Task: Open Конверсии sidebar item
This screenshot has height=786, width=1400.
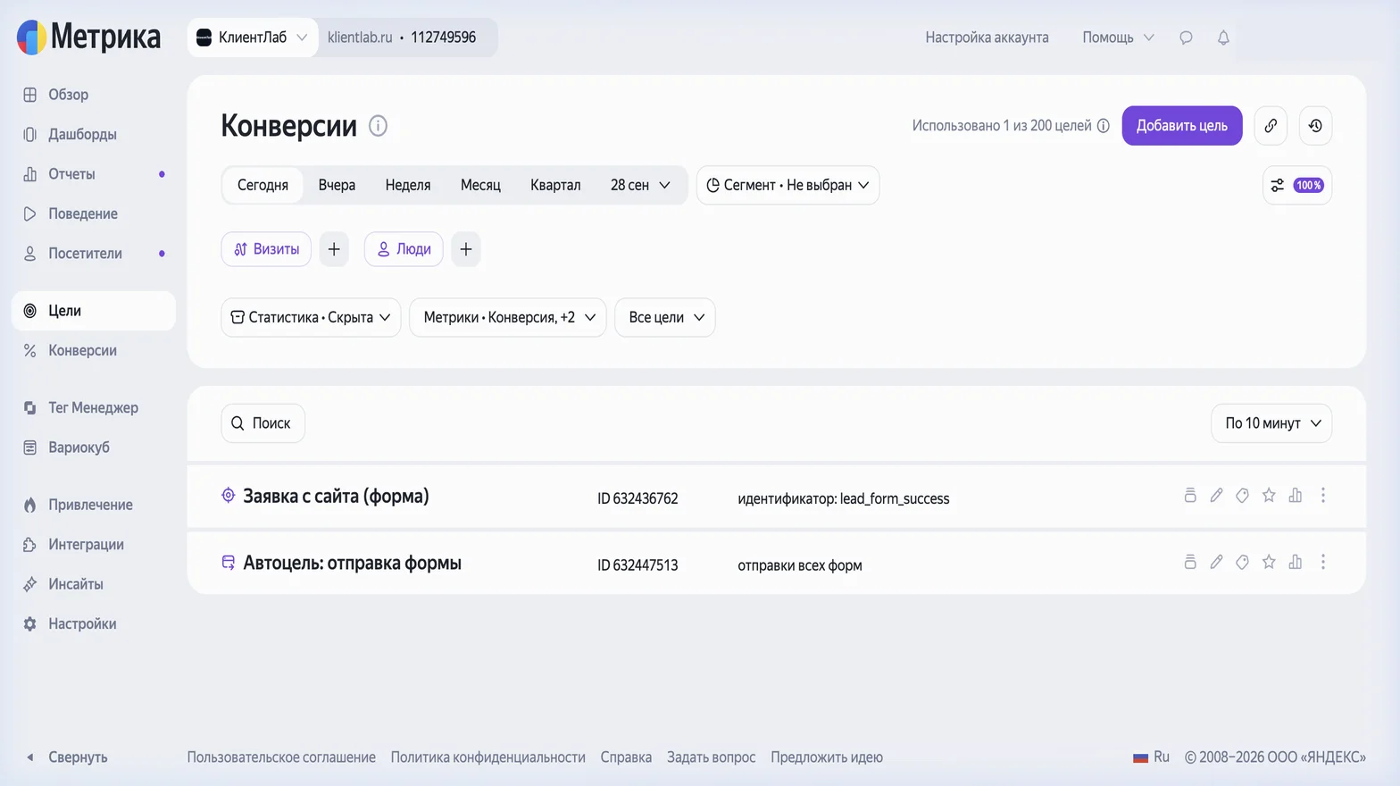Action: point(93,350)
